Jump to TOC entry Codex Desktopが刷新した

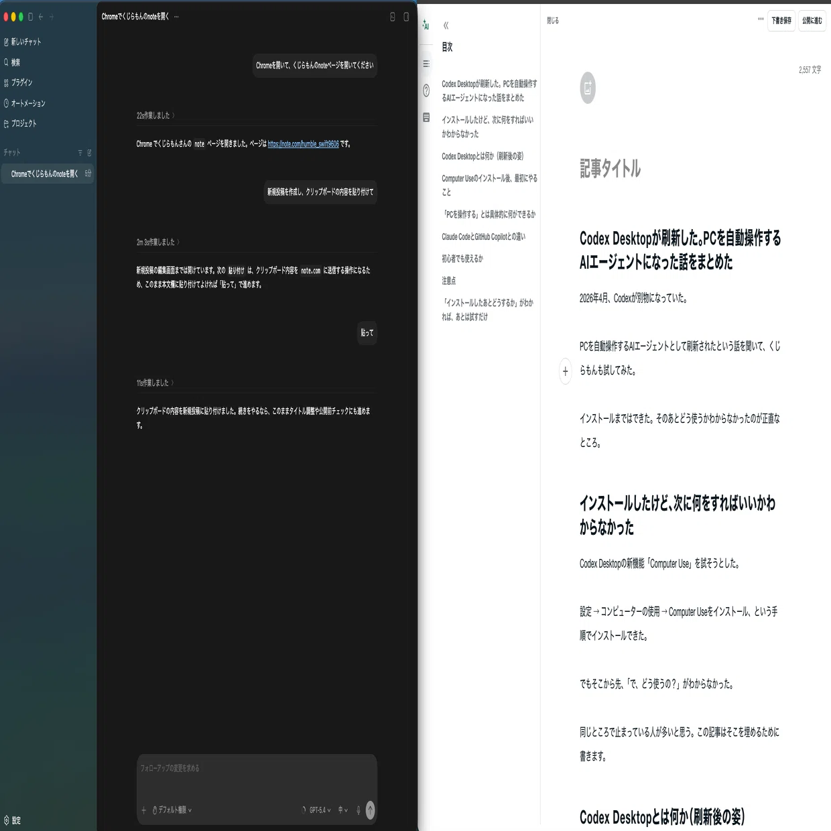point(489,90)
